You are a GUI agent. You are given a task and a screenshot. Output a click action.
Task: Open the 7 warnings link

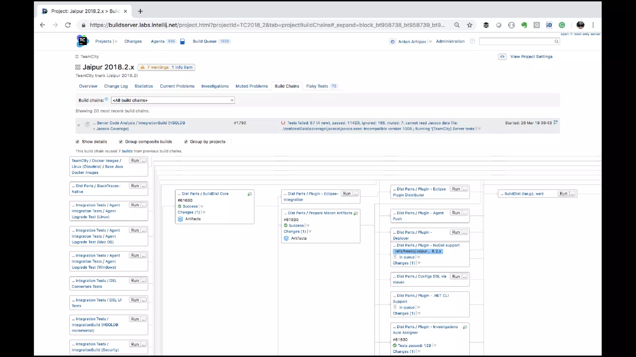click(x=157, y=67)
